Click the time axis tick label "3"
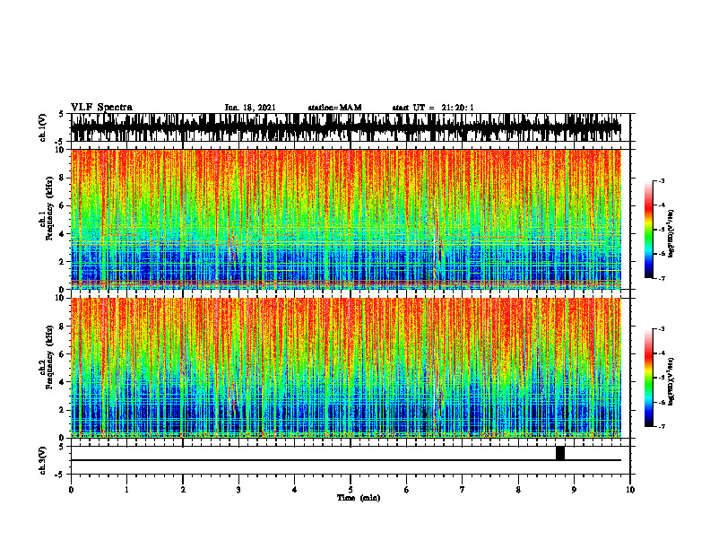Image resolution: width=710 pixels, height=549 pixels. 238,490
